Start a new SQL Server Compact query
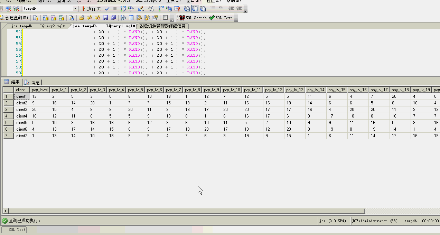The width and height of the screenshot is (440, 235). point(71,18)
